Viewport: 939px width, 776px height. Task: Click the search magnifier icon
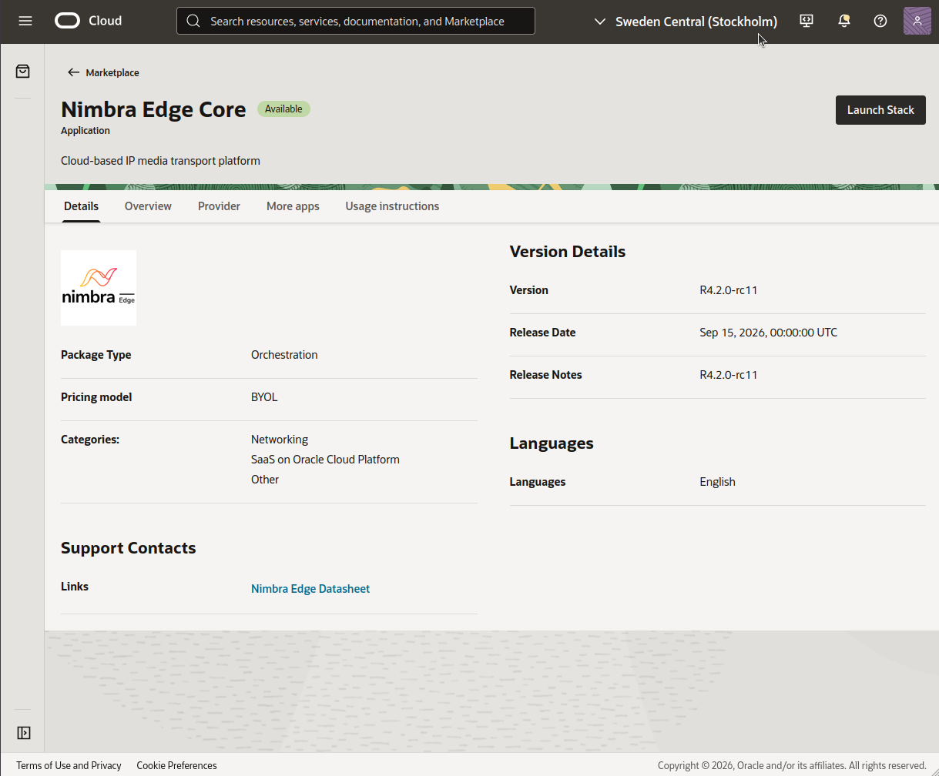[193, 21]
